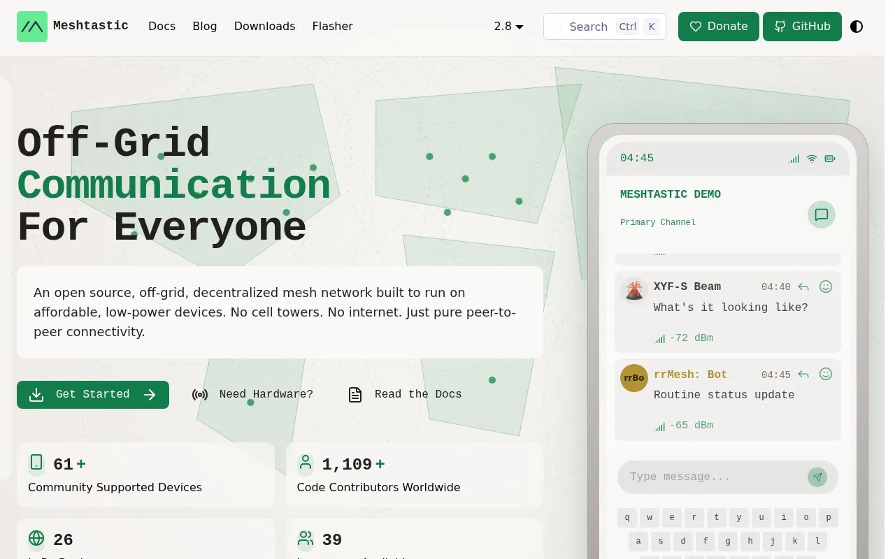Click reply arrow on rrMesh: Bot message
Viewport: 895px width, 559px height.
[x=803, y=375]
